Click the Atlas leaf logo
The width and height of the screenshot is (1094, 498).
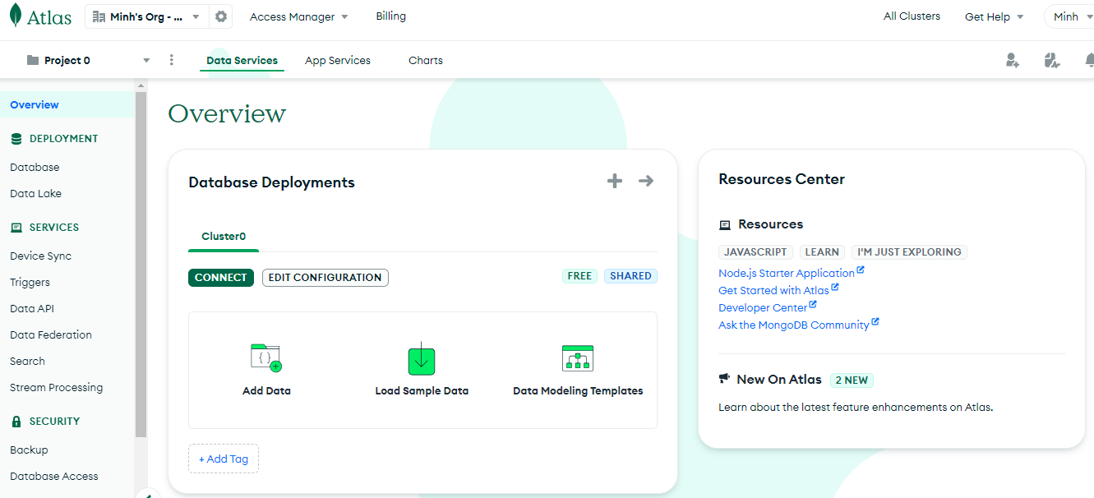point(16,16)
